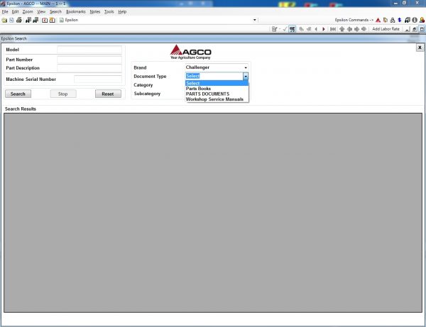This screenshot has width=426, height=327.
Task: Click the first find-binoculars toolbar icon
Action: point(28,20)
